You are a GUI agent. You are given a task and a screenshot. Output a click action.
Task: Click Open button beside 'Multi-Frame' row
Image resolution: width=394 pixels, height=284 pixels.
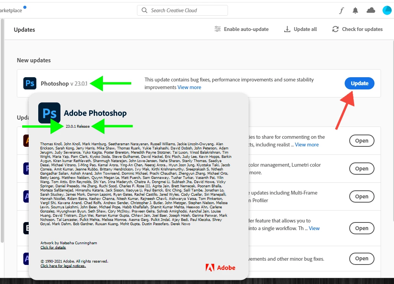pos(361,196)
